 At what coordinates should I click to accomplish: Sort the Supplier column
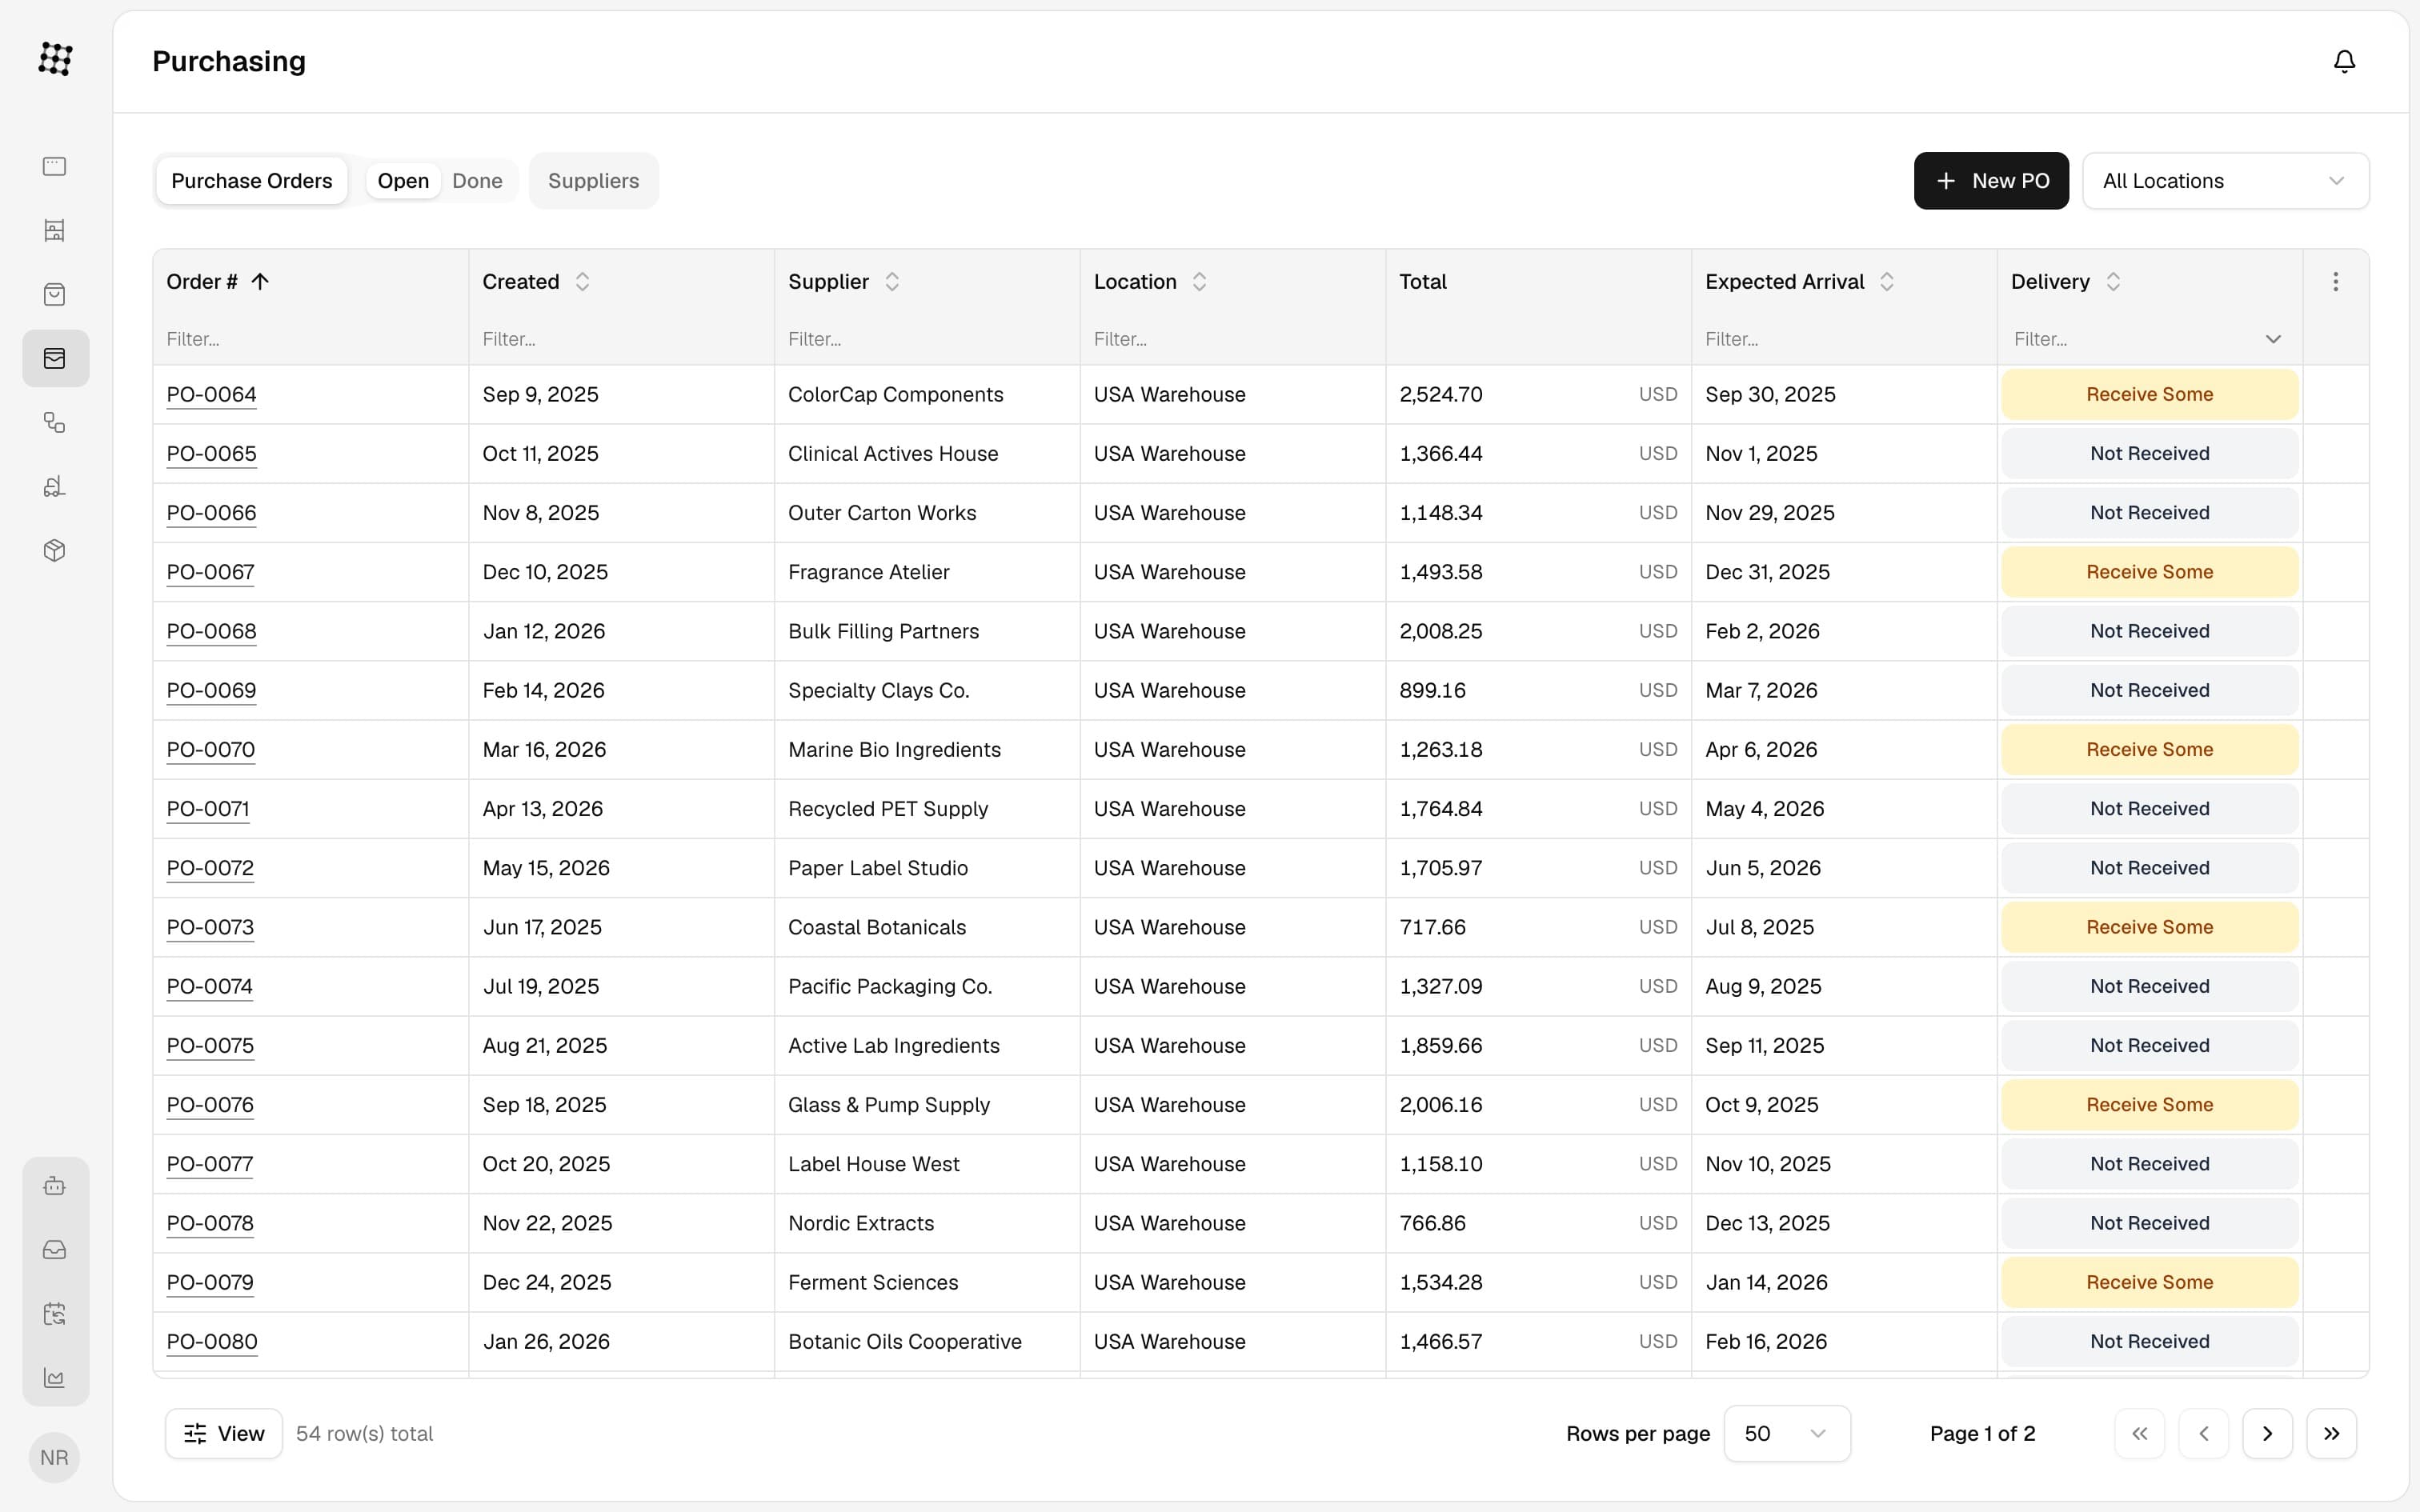[x=892, y=282]
